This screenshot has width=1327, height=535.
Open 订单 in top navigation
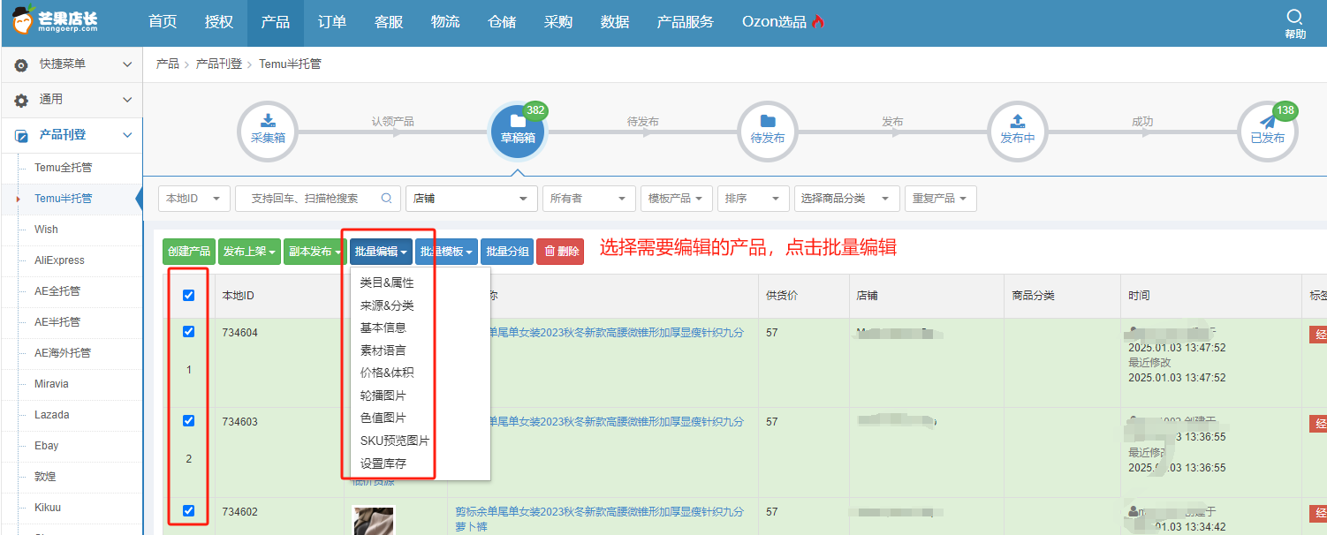tap(332, 22)
